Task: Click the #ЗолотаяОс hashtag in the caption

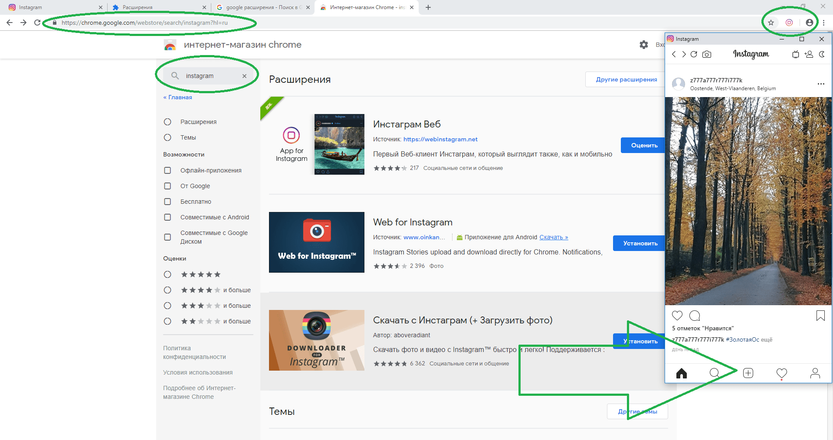Action: [742, 339]
